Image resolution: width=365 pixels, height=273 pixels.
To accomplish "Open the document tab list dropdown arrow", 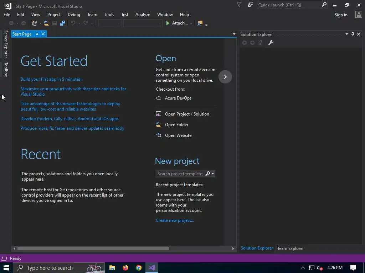I will pos(234,34).
